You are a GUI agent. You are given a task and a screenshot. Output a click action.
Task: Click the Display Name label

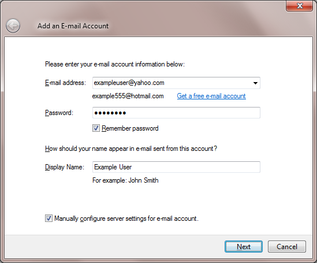coord(65,167)
